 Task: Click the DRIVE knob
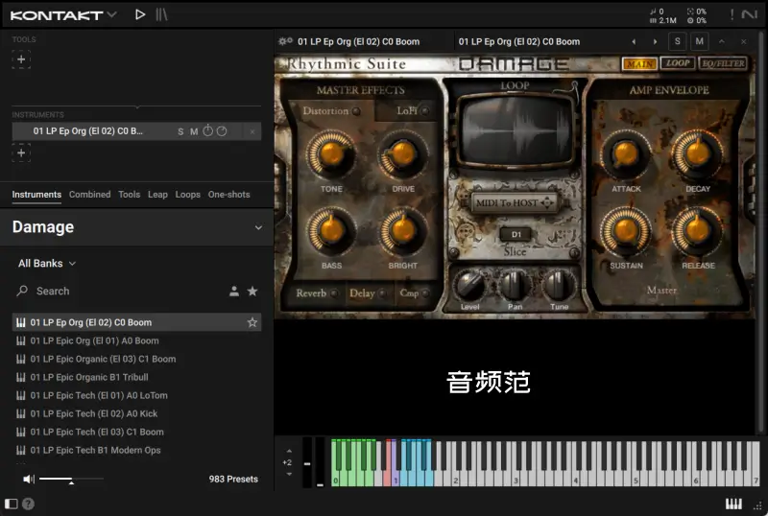click(x=402, y=154)
